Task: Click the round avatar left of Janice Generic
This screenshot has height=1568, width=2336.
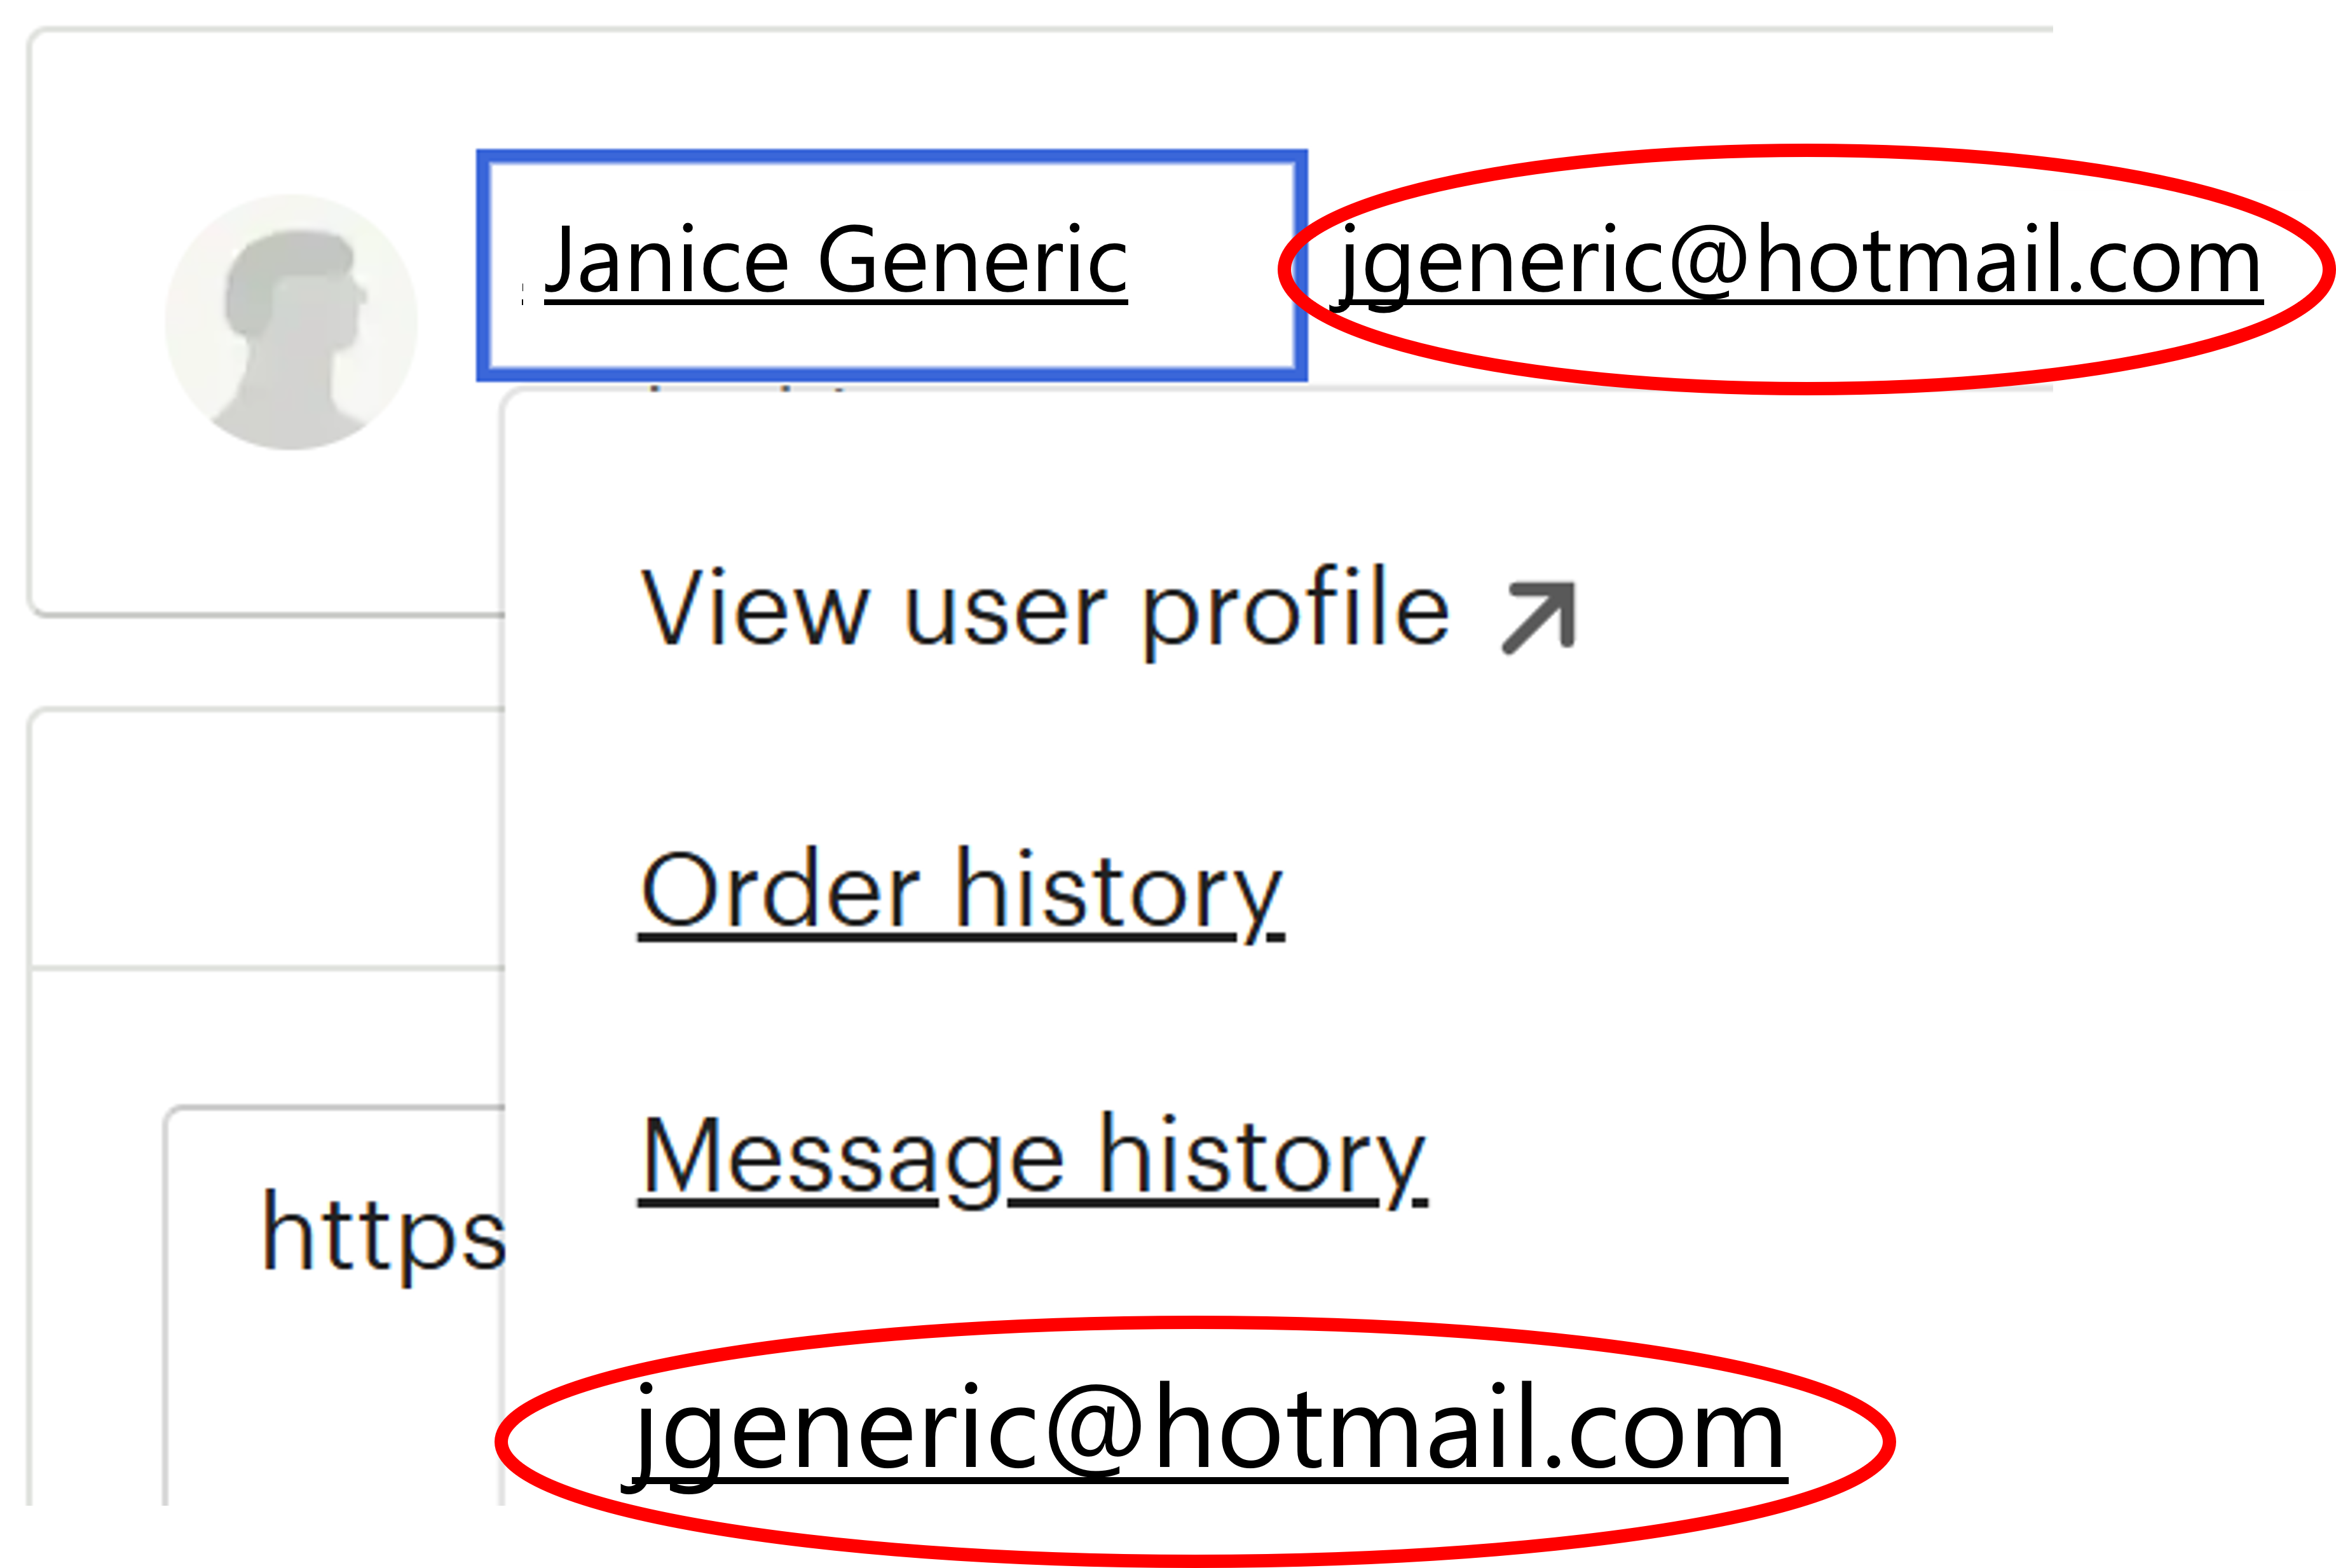Action: [x=291, y=322]
